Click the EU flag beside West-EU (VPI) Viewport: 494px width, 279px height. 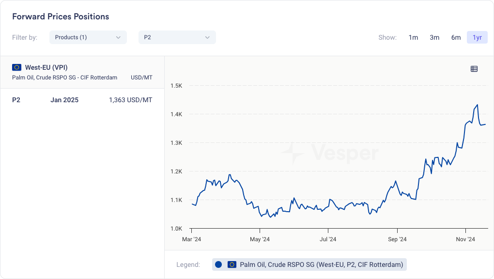point(16,67)
